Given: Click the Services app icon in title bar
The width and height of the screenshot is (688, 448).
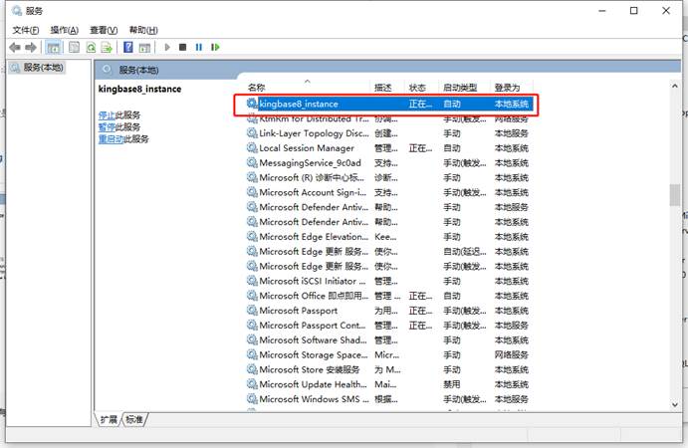Looking at the screenshot, I should coord(17,11).
